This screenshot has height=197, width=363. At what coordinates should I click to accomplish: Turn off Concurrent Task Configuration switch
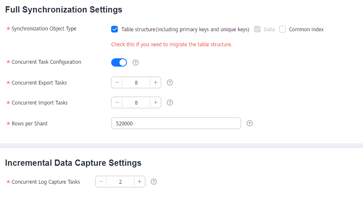point(119,62)
